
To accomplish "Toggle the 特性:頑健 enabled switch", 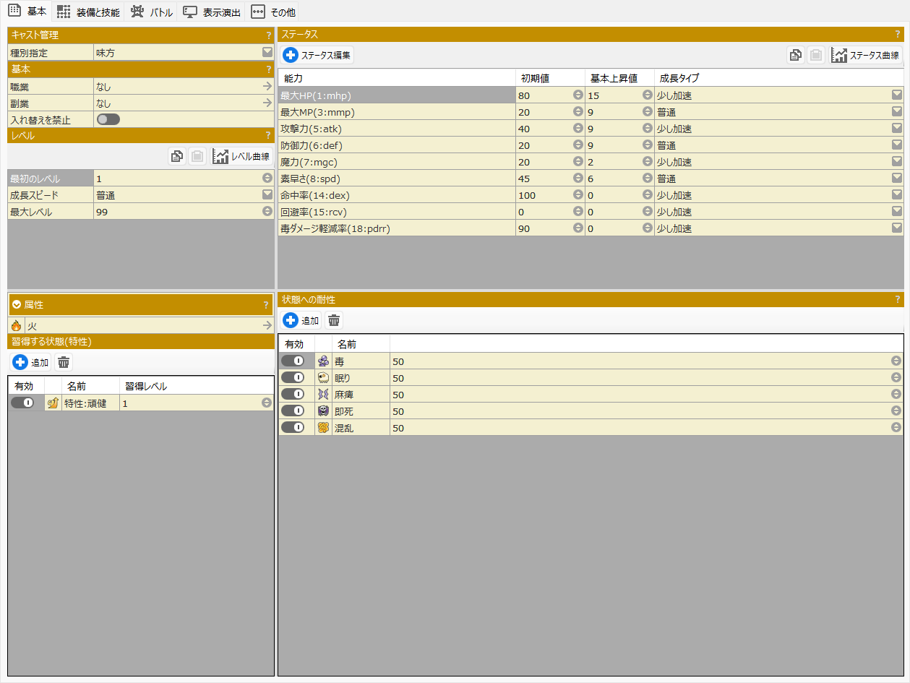I will (x=22, y=403).
